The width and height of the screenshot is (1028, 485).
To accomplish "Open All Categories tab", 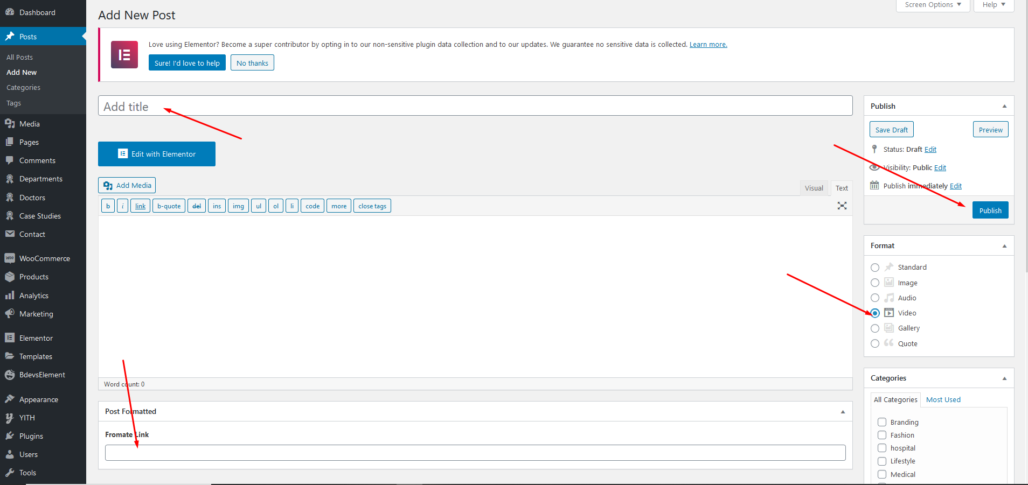I will [895, 399].
